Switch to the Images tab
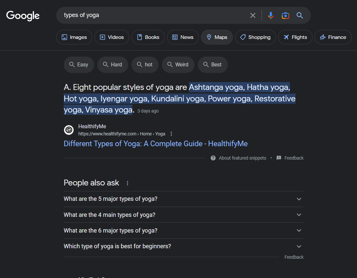 74,37
